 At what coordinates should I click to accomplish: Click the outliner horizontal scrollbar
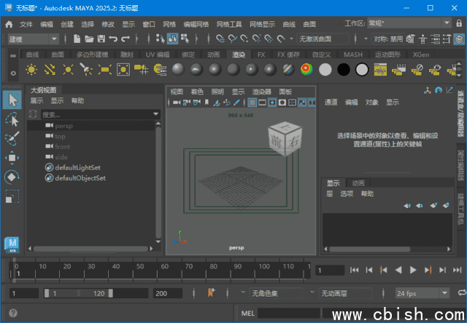pos(90,249)
